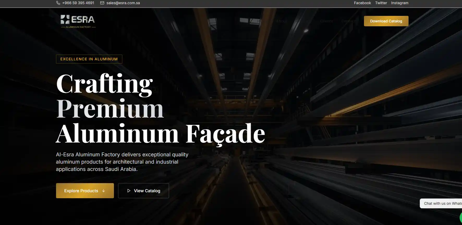Open the Instagram link
This screenshot has height=225, width=462.
400,3
